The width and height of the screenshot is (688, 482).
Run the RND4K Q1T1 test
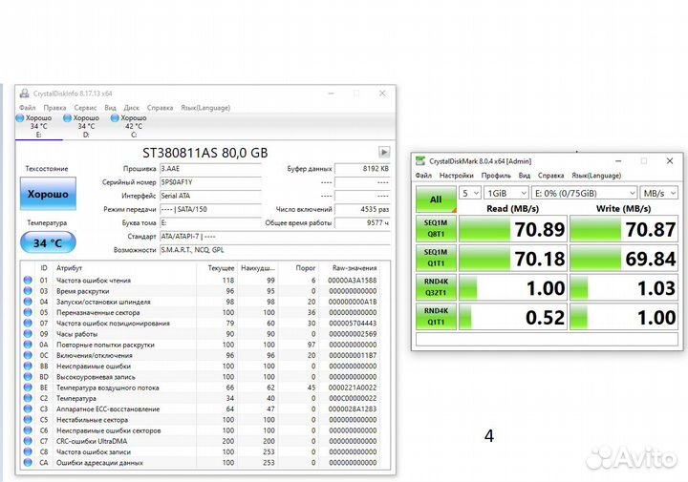click(436, 316)
